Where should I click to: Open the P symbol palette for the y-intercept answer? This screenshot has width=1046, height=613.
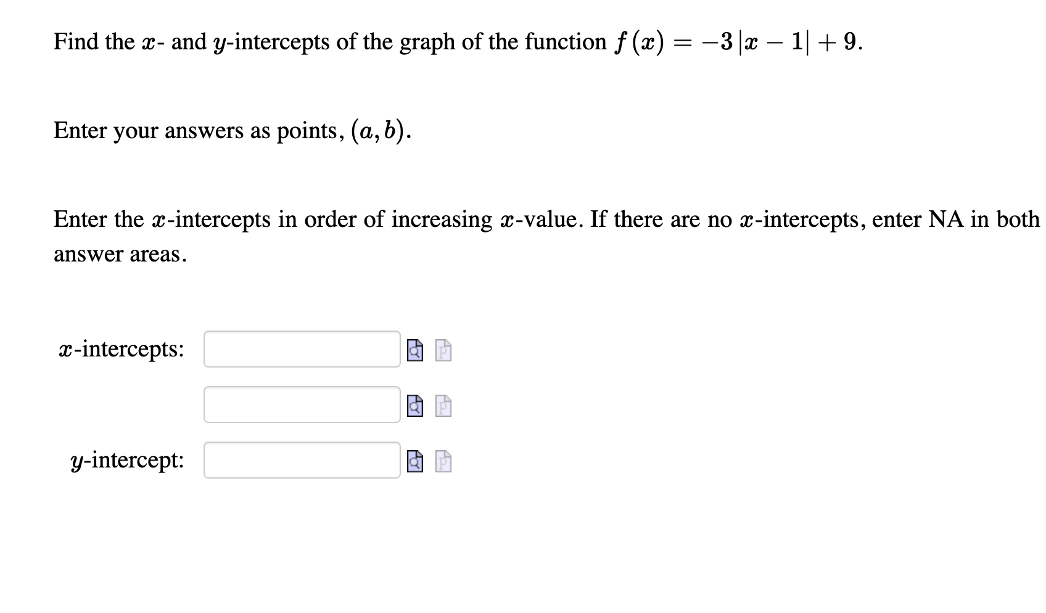click(x=442, y=461)
